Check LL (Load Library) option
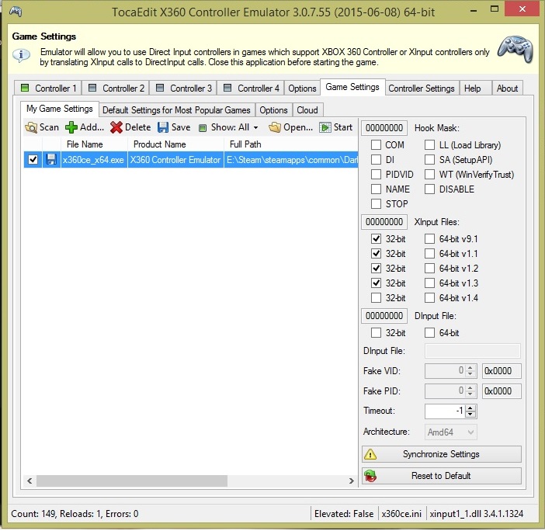This screenshot has width=545, height=531. [x=429, y=144]
